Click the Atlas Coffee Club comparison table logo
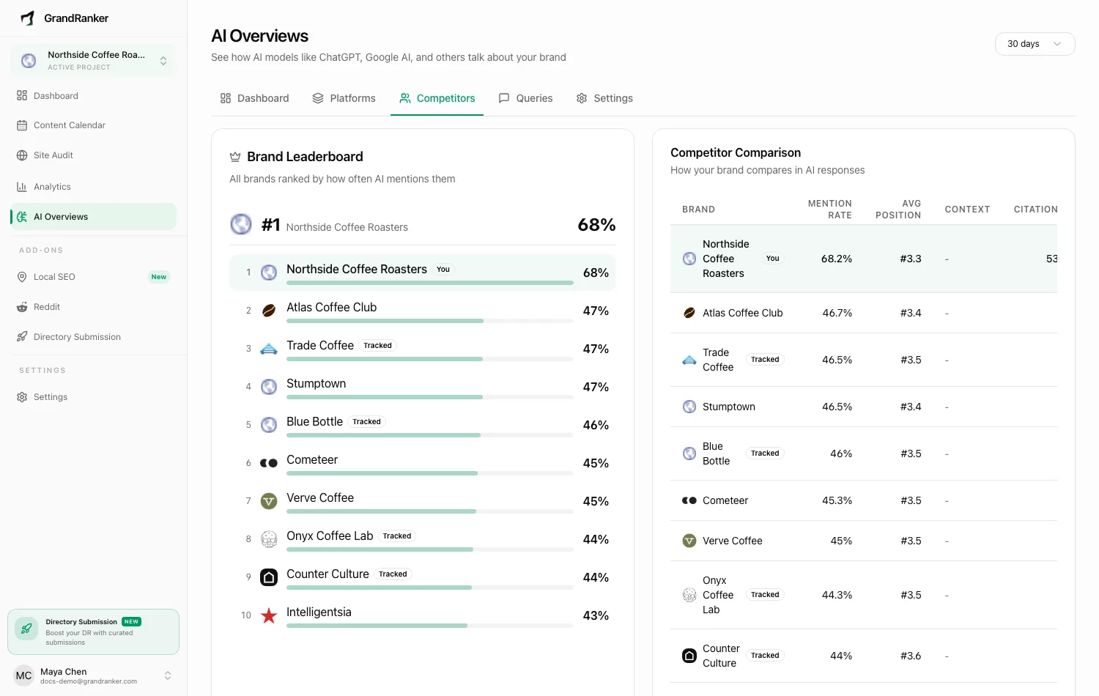 coord(689,313)
